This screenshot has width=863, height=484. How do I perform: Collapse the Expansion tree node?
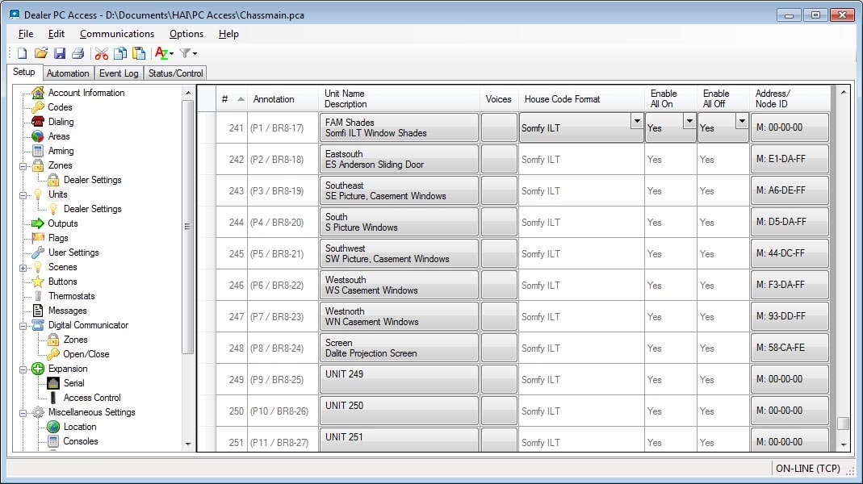tap(23, 369)
